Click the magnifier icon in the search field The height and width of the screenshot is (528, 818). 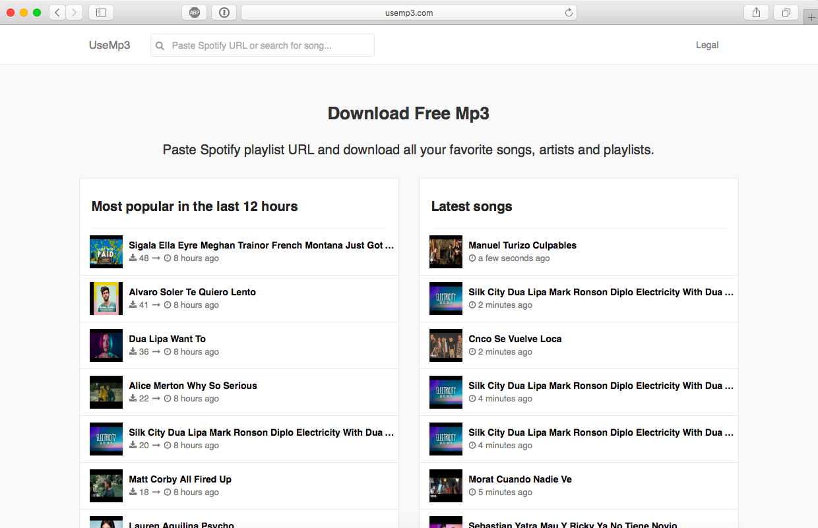pyautogui.click(x=160, y=45)
